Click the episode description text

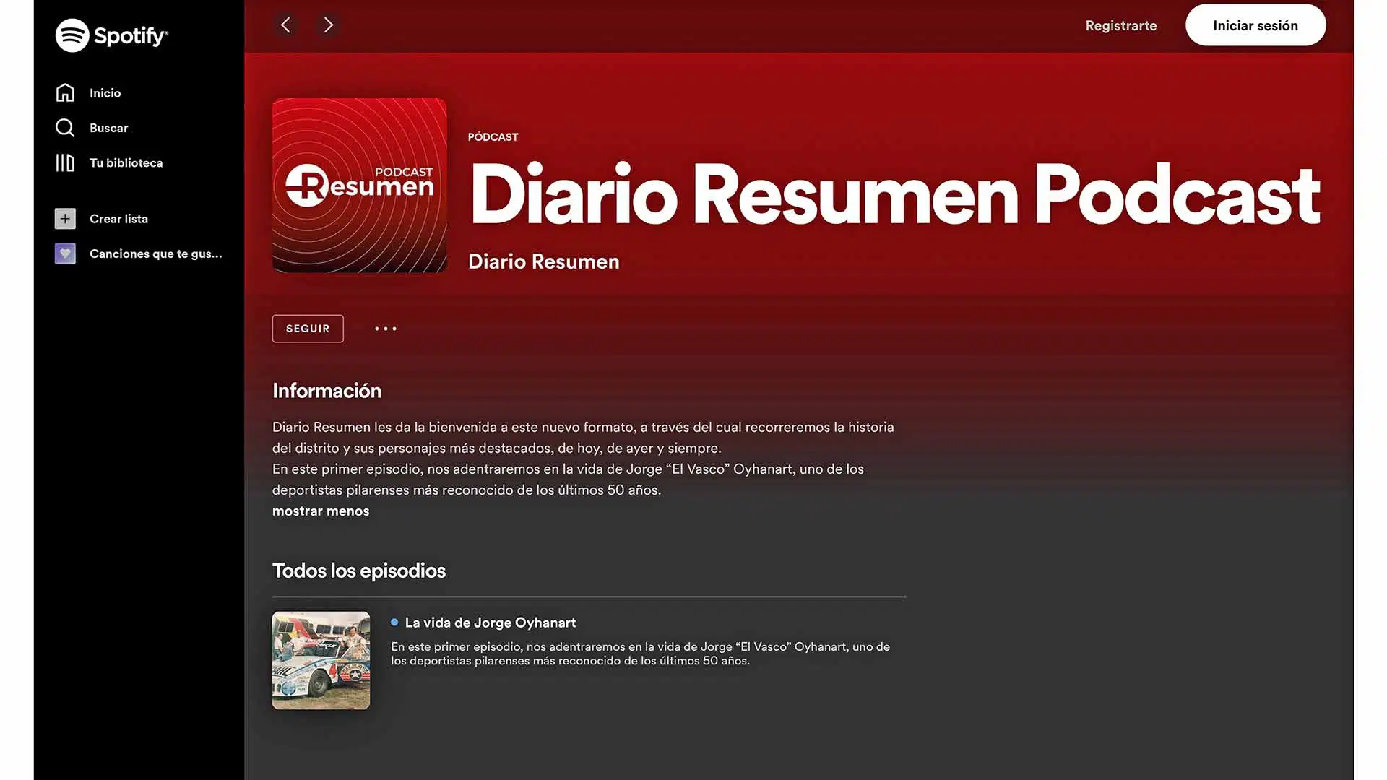point(641,654)
